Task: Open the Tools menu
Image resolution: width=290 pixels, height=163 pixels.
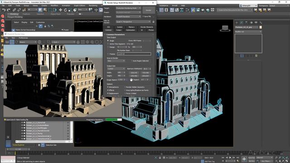Action: [18, 5]
